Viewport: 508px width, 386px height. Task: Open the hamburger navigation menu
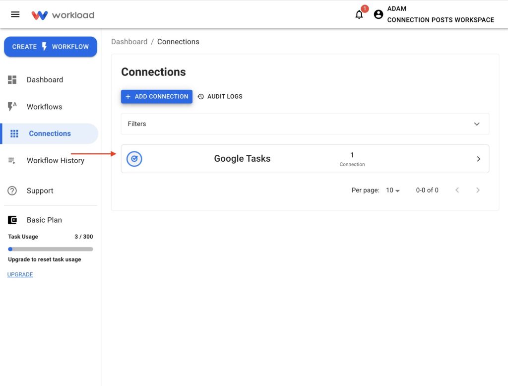tap(15, 14)
